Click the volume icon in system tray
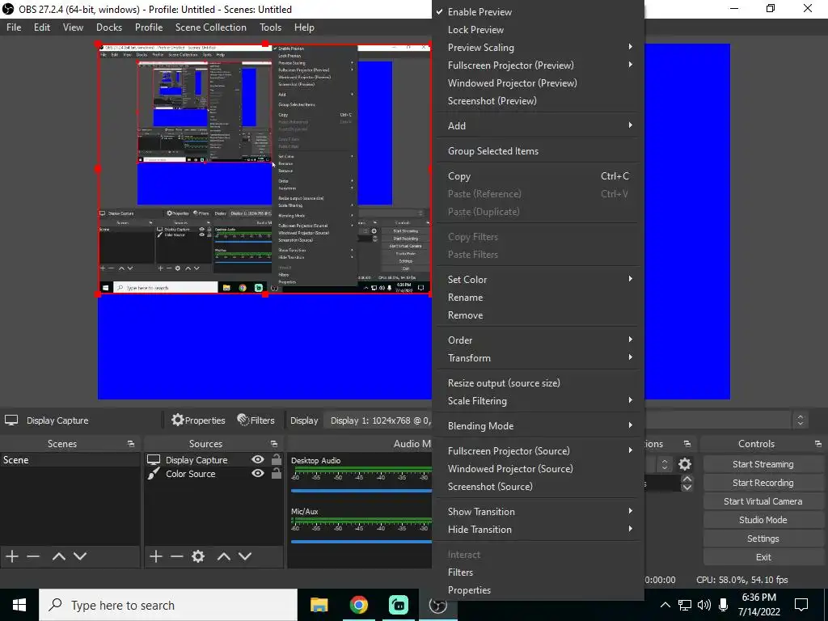 [x=704, y=605]
